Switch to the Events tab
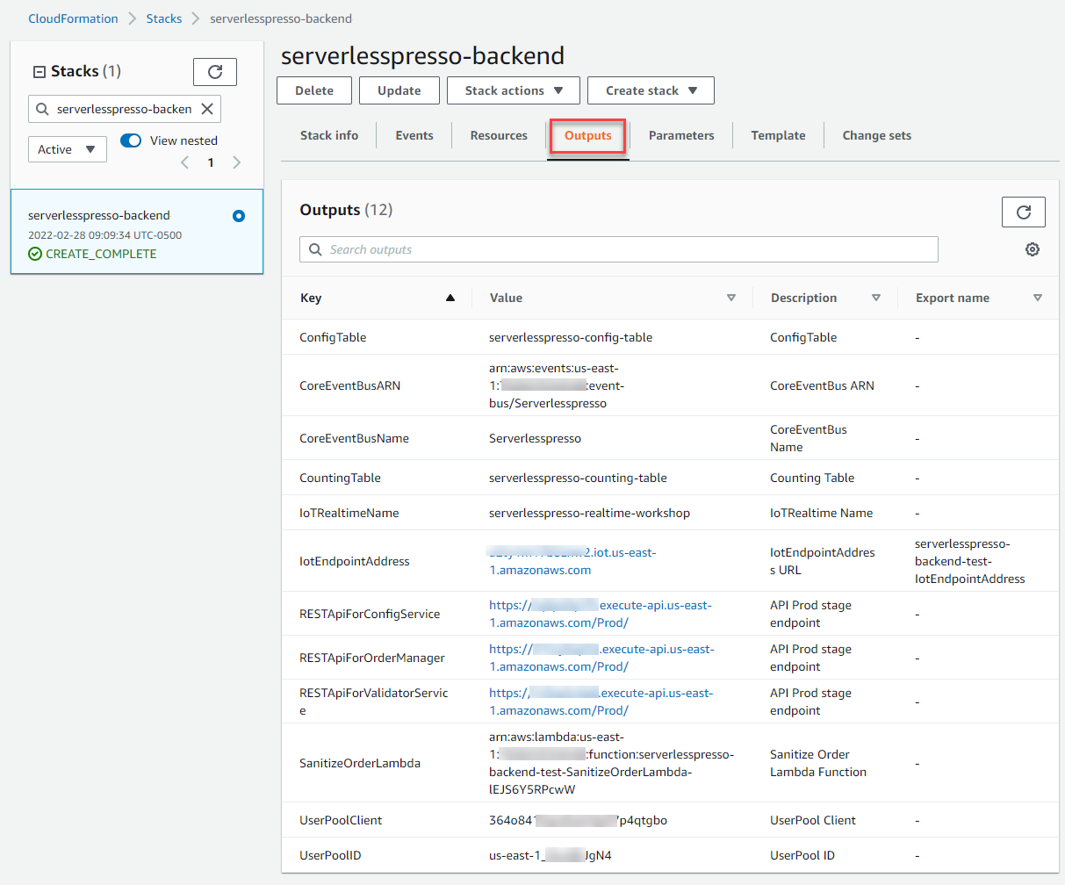Viewport: 1065px width, 885px height. click(x=414, y=135)
